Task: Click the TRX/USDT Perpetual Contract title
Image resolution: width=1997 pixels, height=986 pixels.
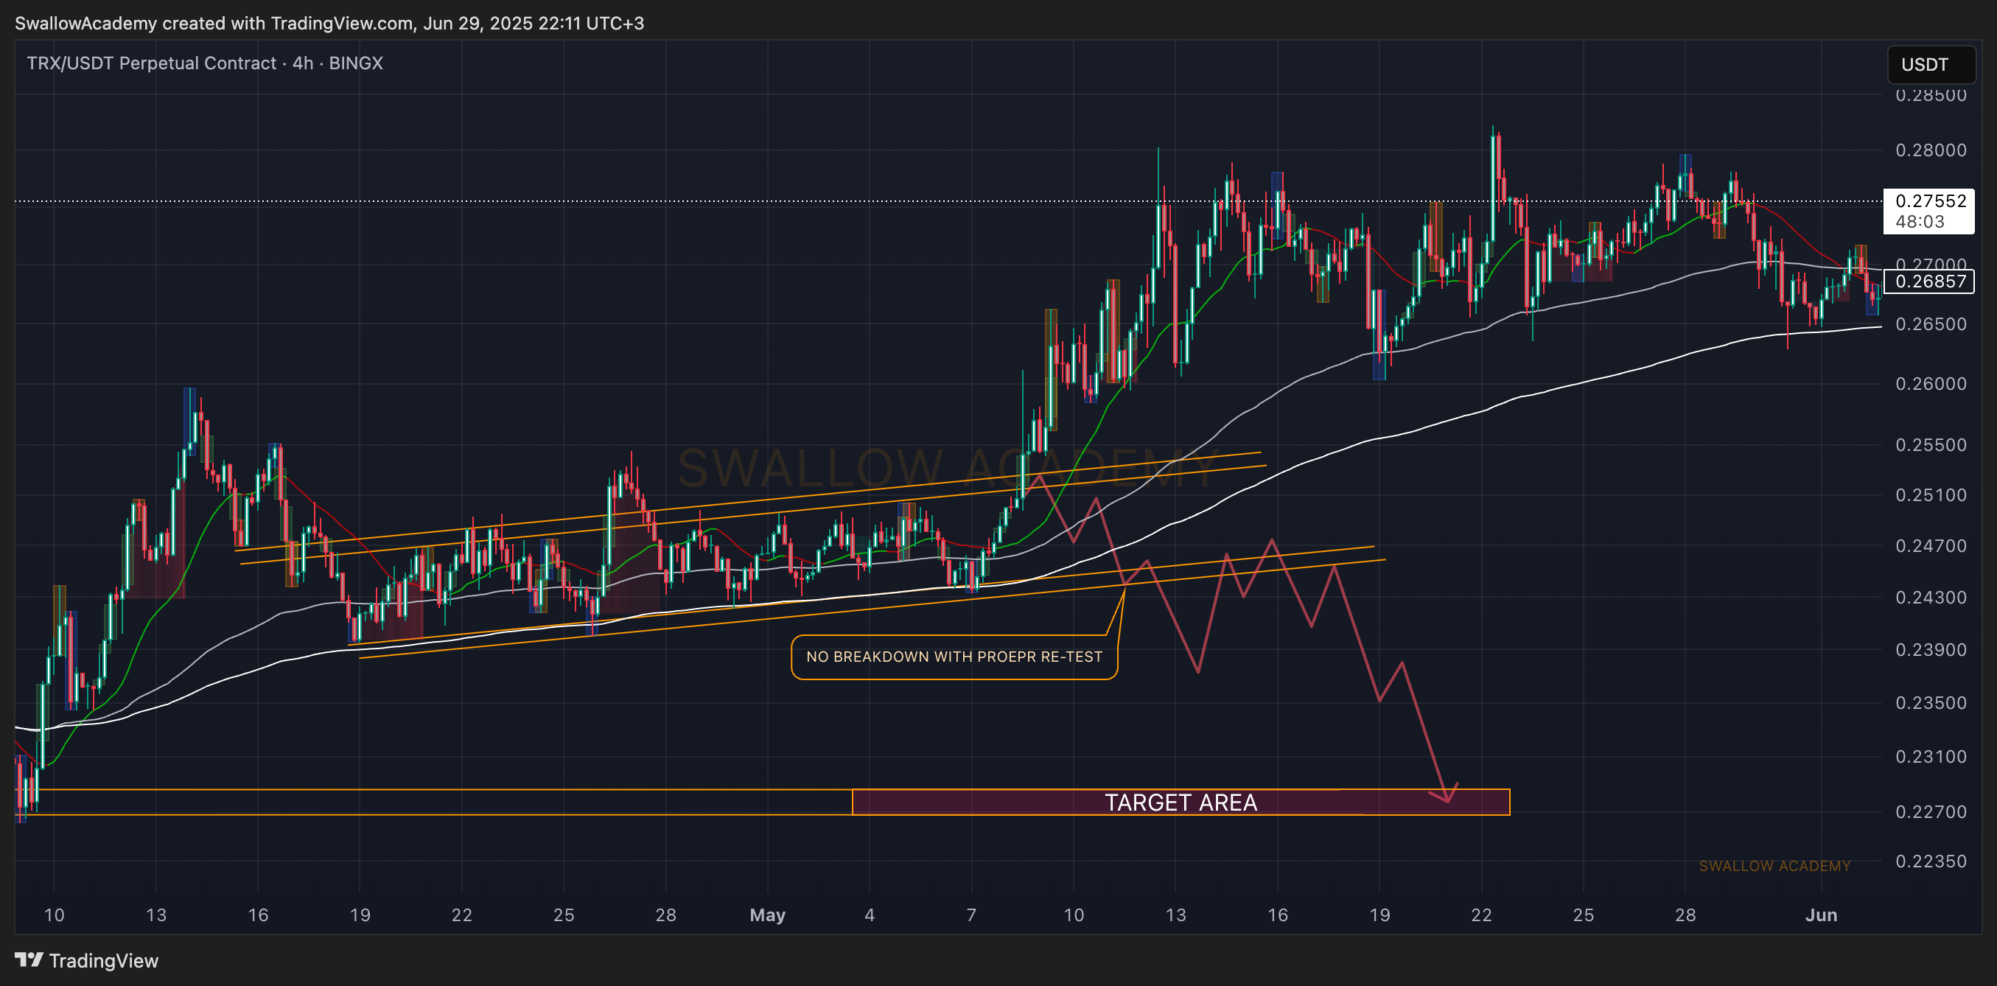Action: coord(205,63)
